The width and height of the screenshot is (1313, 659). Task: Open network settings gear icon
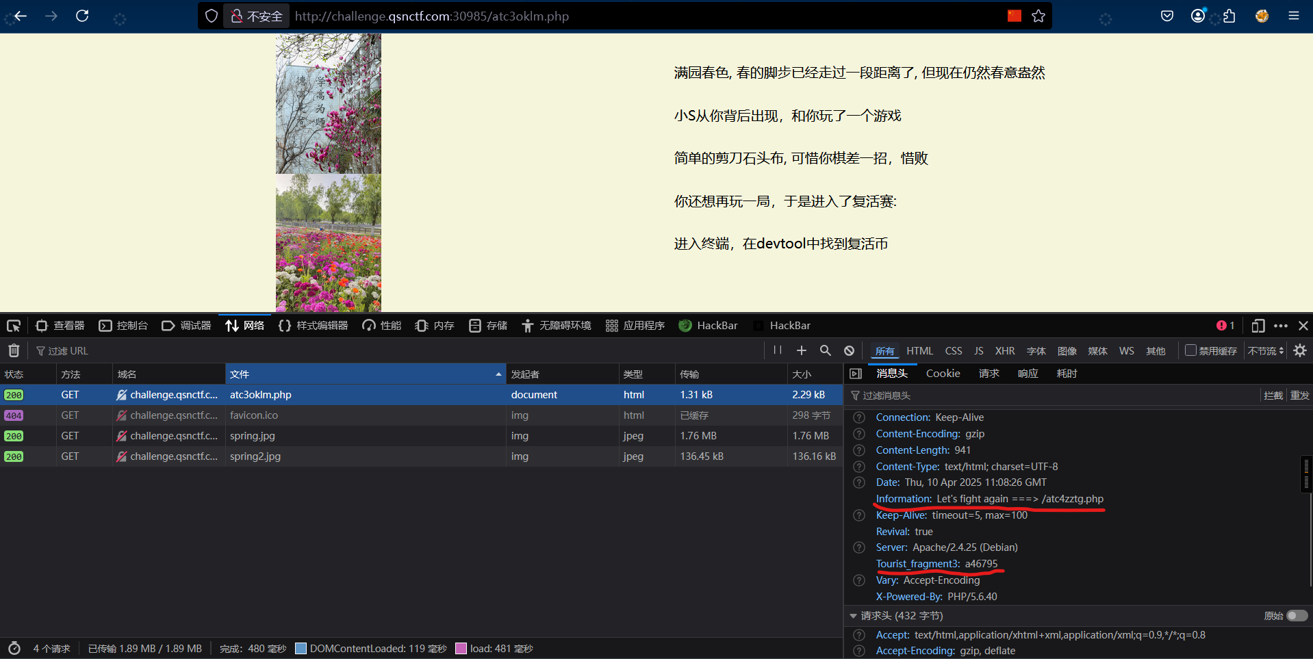(1300, 350)
